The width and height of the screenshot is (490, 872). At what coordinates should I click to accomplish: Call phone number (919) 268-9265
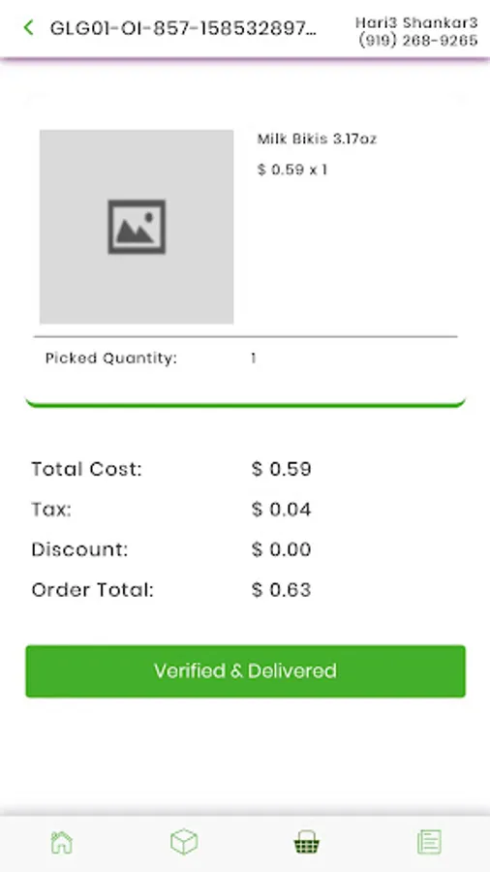point(418,40)
